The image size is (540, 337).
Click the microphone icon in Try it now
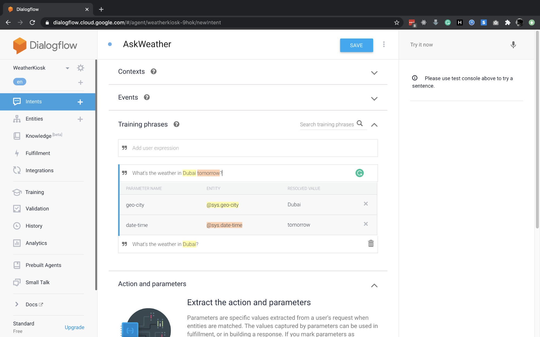[x=513, y=45]
